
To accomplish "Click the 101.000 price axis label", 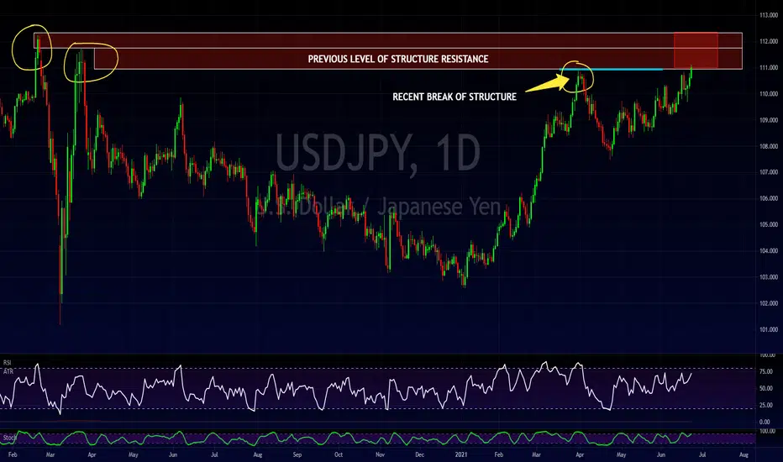I will click(769, 329).
